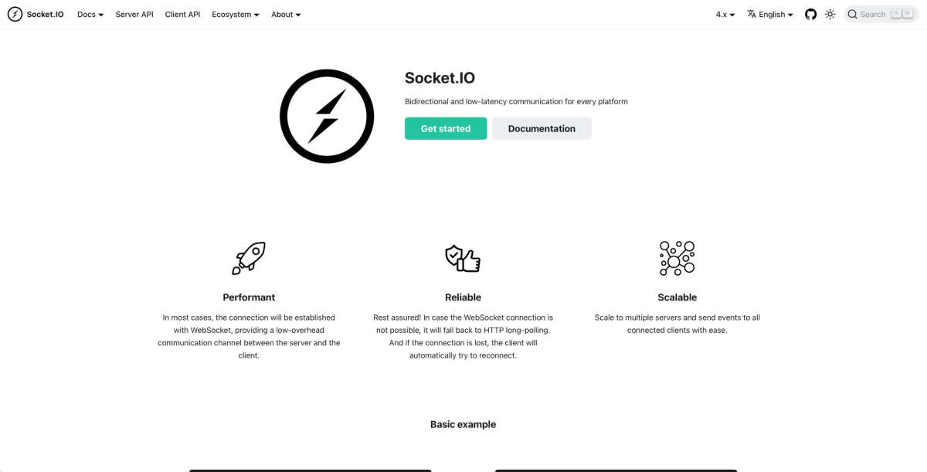Click the Documentation button
Viewport: 927px width, 472px height.
pyautogui.click(x=542, y=128)
